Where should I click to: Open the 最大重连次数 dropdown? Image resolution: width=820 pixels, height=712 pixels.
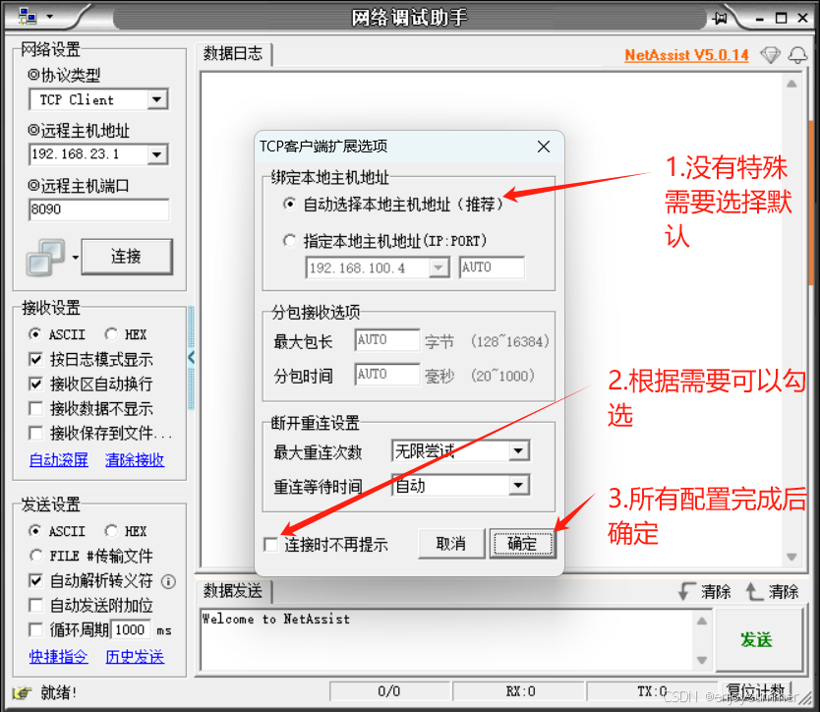pos(518,451)
